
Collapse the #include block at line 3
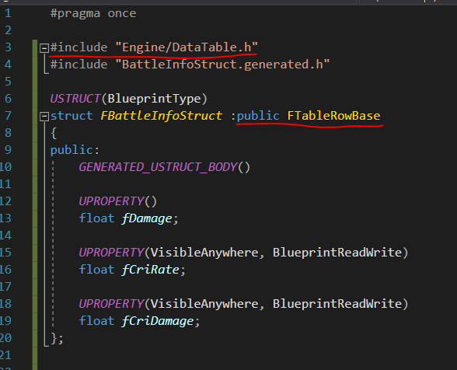44,48
